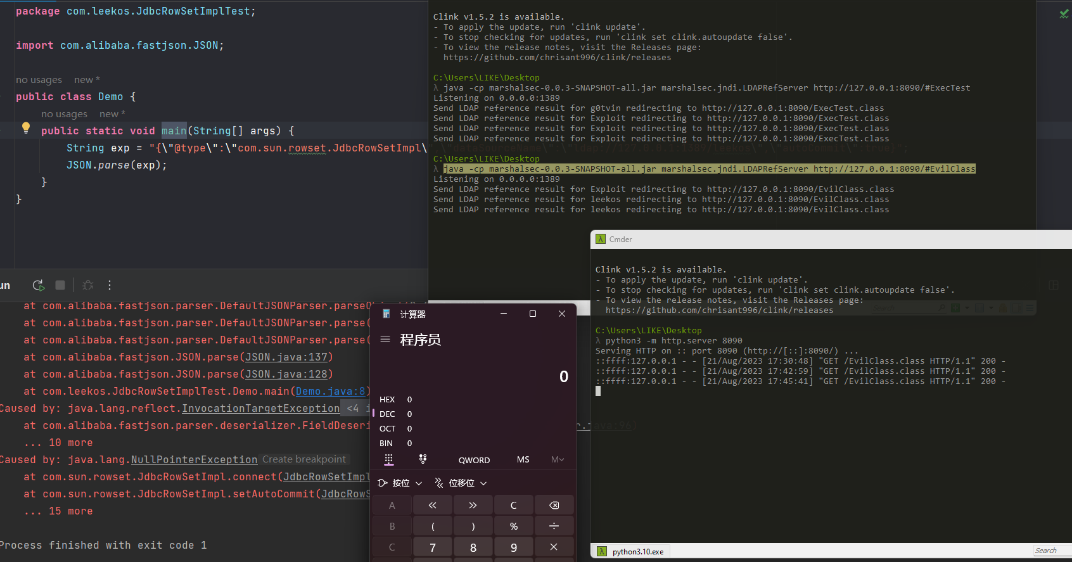Click the InvocationTargetException link

coord(261,409)
